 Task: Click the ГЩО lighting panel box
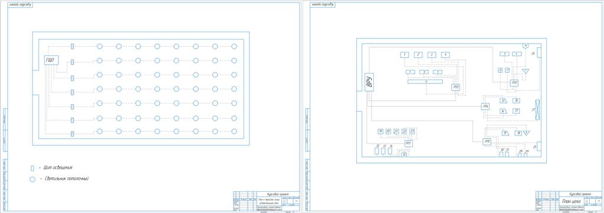pyautogui.click(x=51, y=60)
